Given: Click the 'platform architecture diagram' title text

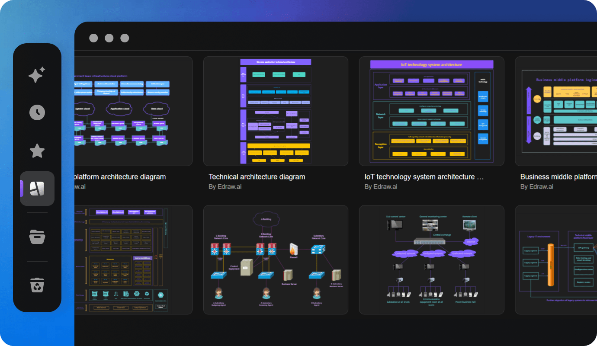Looking at the screenshot, I should tap(120, 177).
